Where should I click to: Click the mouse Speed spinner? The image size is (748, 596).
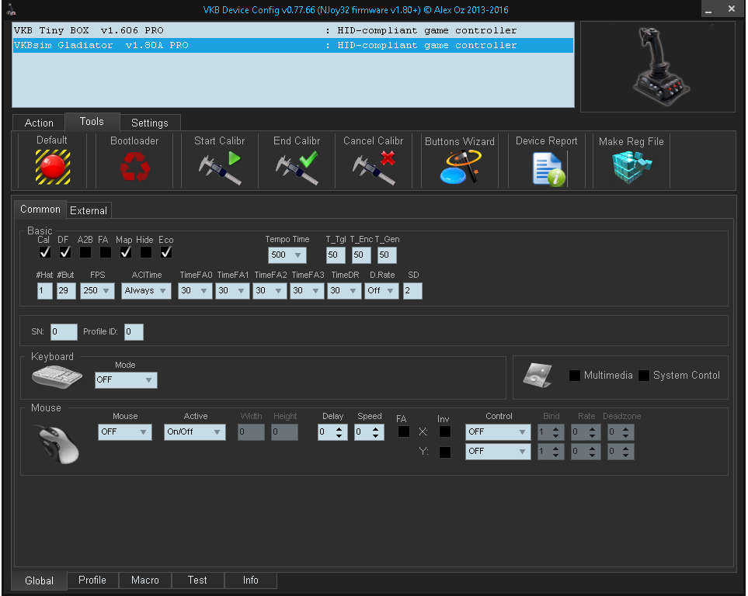369,432
